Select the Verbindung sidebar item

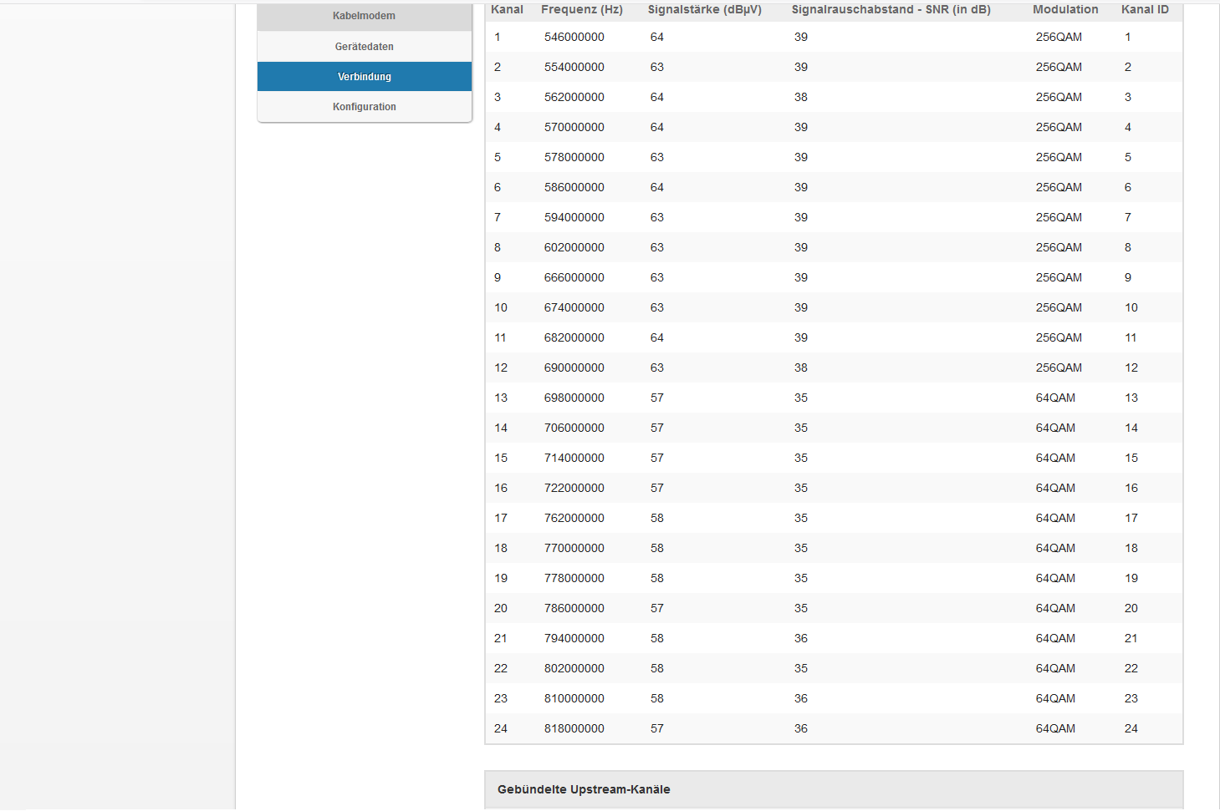coord(365,77)
